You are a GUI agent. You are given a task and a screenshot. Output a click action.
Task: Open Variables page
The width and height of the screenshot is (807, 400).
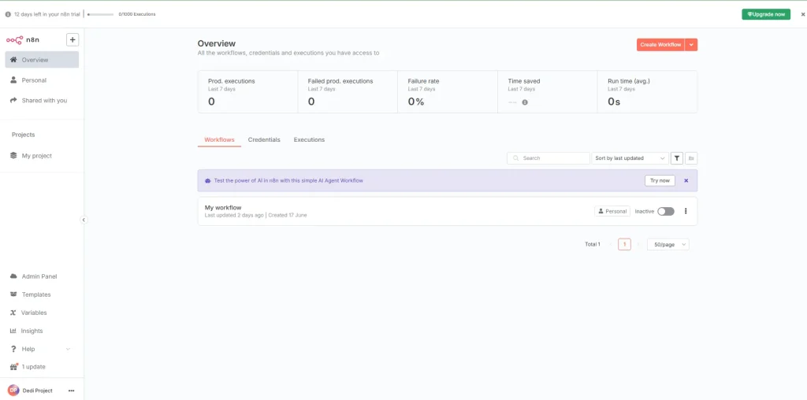coord(42,313)
